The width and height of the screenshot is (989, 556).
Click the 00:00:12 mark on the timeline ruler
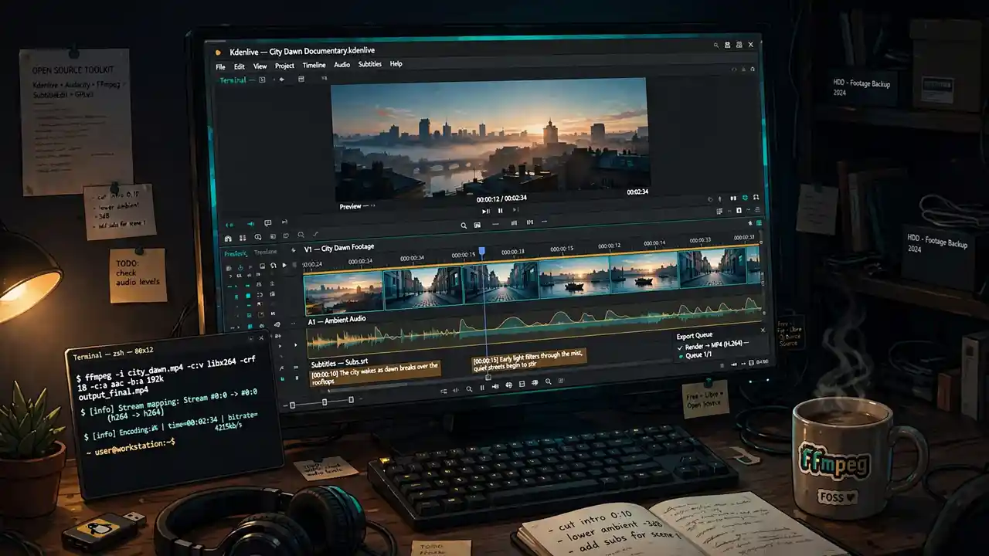tap(610, 246)
